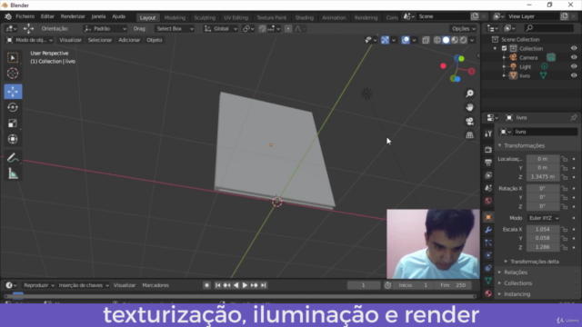Click the pan view hand icon
The width and height of the screenshot is (582, 327).
pyautogui.click(x=469, y=107)
